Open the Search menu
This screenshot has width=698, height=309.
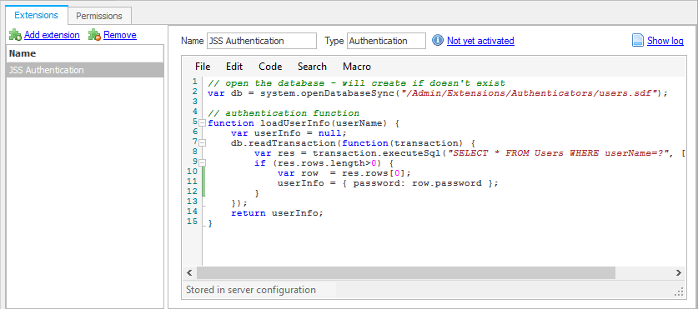coord(312,67)
